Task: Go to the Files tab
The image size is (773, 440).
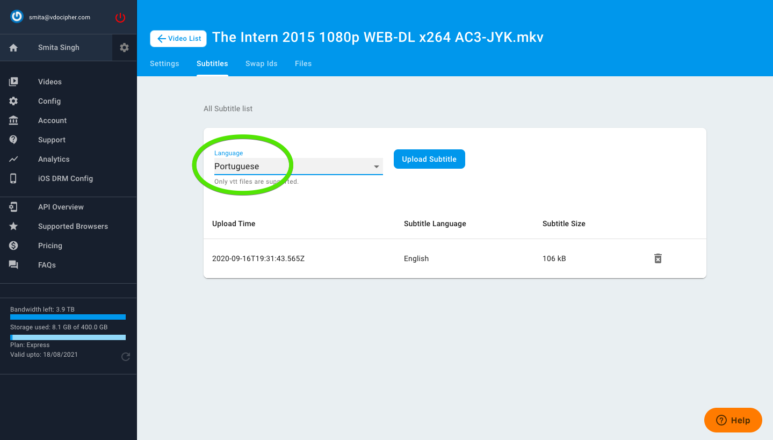Action: coord(303,63)
